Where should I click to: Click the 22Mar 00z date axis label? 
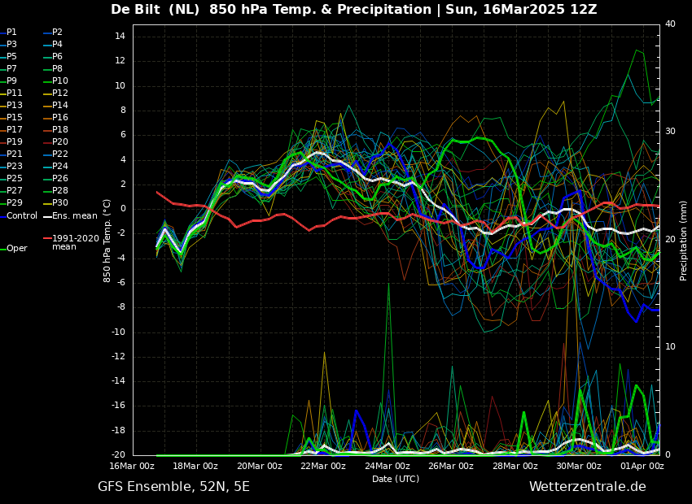[323, 466]
